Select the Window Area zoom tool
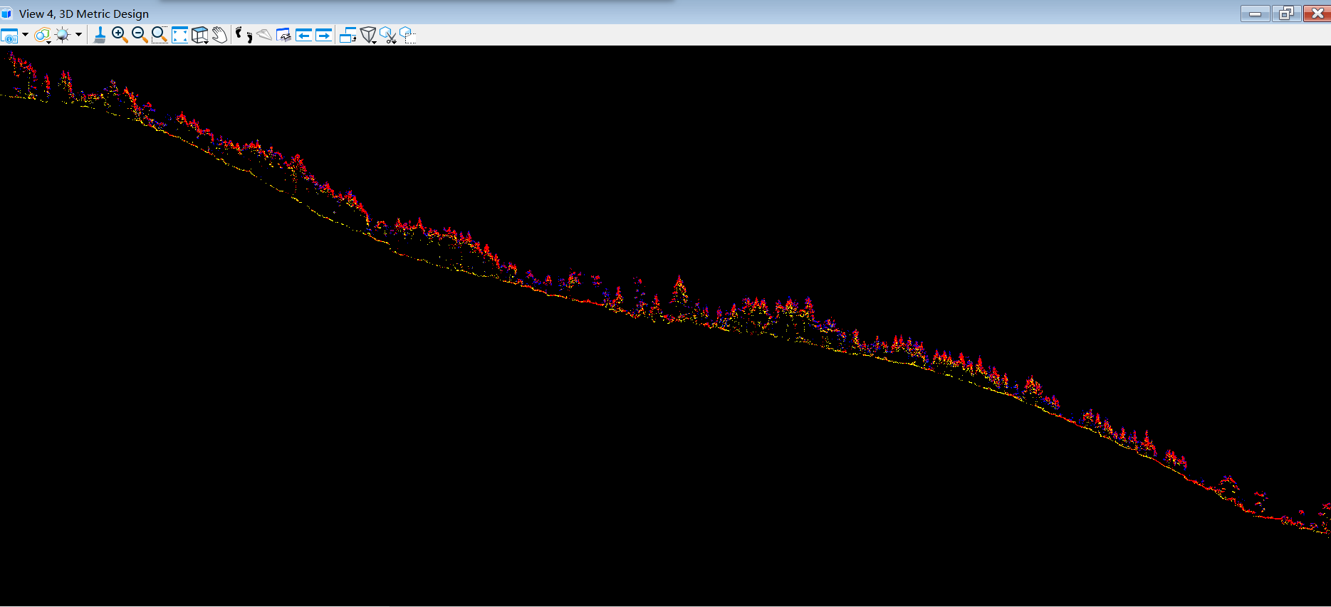Image resolution: width=1331 pixels, height=607 pixels. click(160, 35)
